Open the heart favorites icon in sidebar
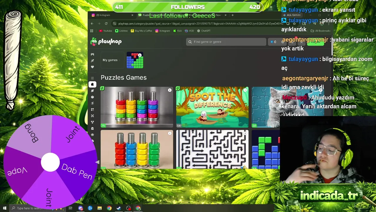This screenshot has height=212, width=376. coord(92,67)
